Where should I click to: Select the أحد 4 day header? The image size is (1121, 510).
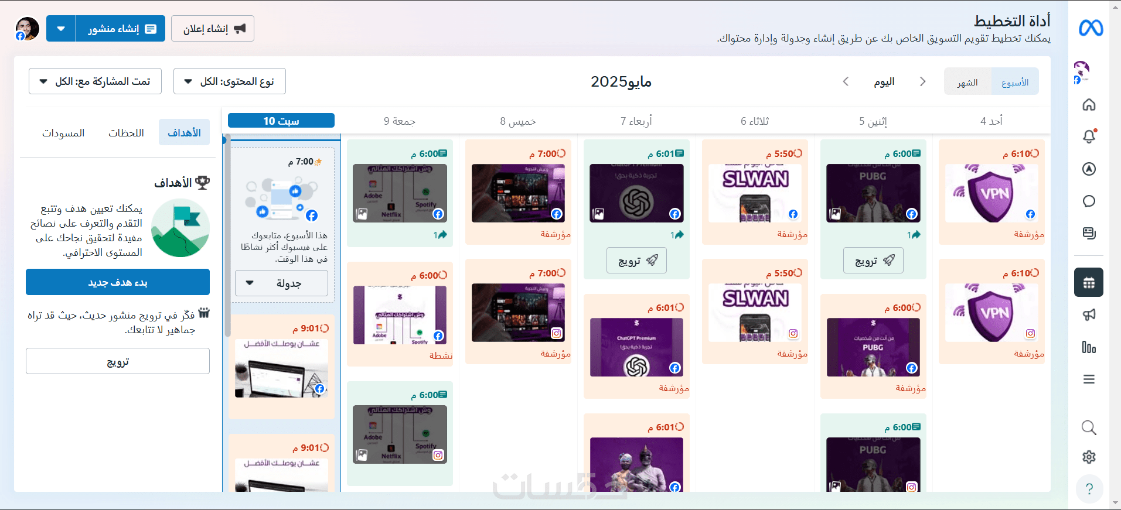pyautogui.click(x=991, y=121)
